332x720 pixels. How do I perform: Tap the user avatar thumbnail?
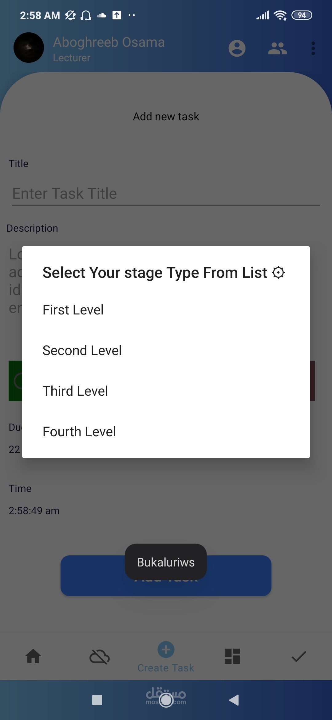29,48
